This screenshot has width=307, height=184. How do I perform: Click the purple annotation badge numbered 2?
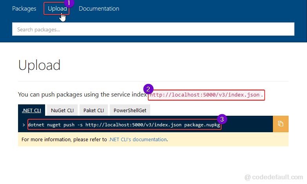coord(148,89)
